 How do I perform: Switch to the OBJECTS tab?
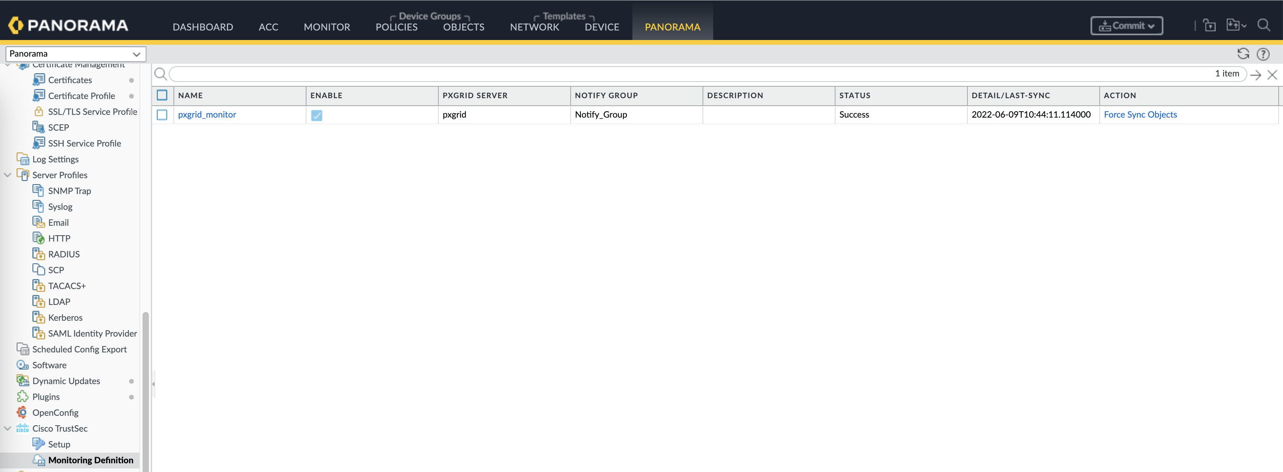[463, 27]
